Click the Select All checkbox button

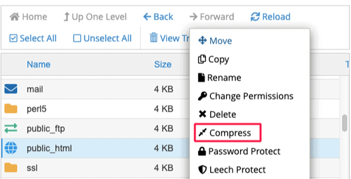tap(33, 38)
